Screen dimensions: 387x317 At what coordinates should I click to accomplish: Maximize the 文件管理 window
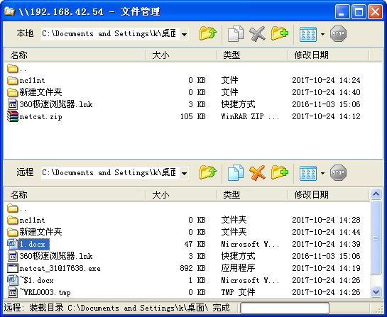pos(359,11)
